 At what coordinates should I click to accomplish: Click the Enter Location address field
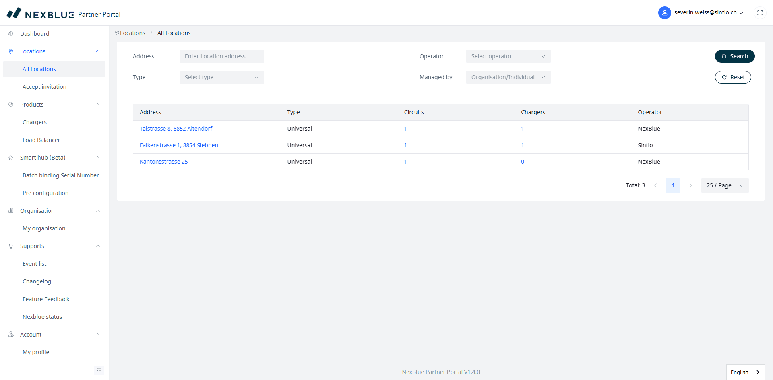[221, 56]
